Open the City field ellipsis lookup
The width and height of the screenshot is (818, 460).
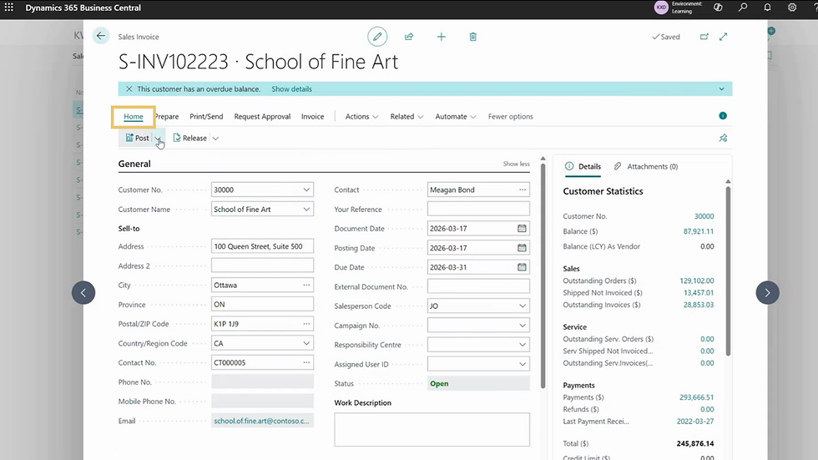[x=306, y=285]
